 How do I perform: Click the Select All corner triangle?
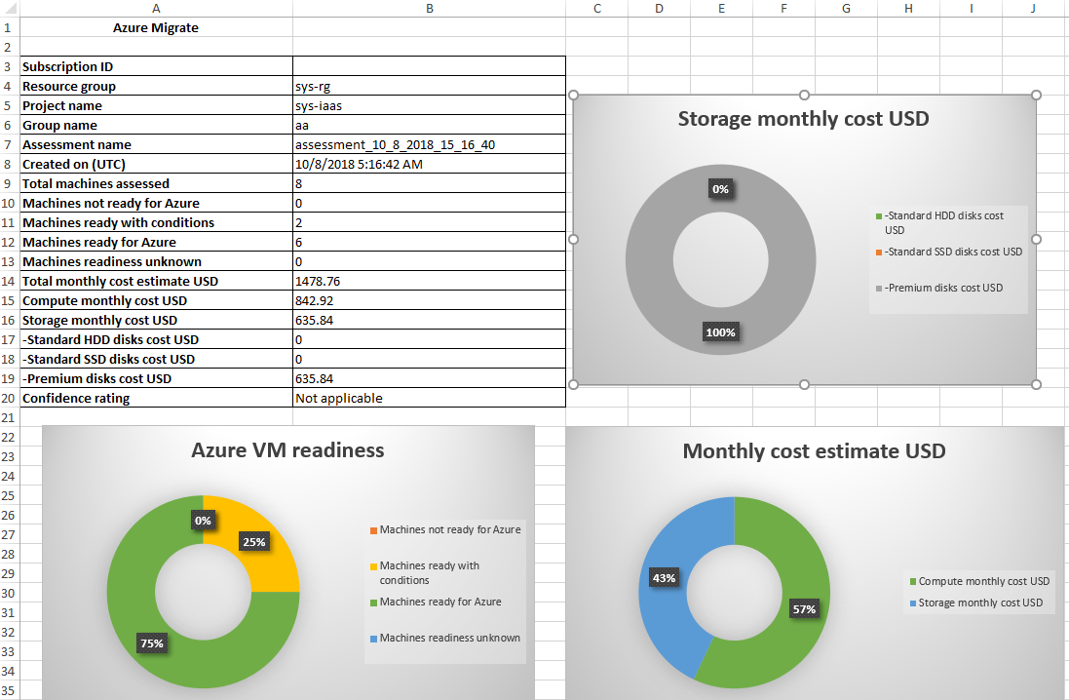point(10,8)
